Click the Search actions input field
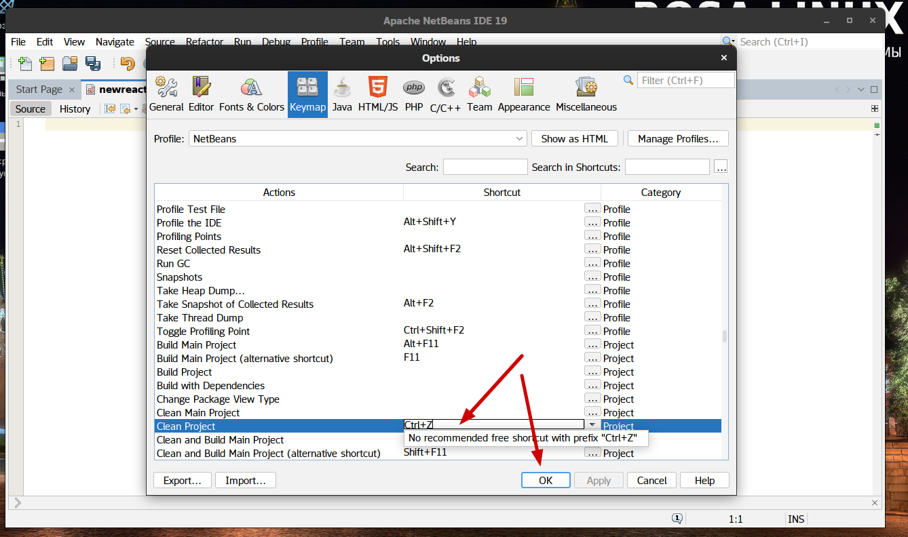The width and height of the screenshot is (908, 537). pos(485,167)
